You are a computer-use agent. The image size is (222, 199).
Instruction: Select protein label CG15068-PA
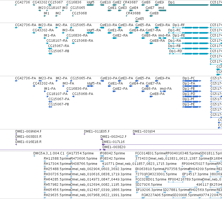(x=83, y=94)
